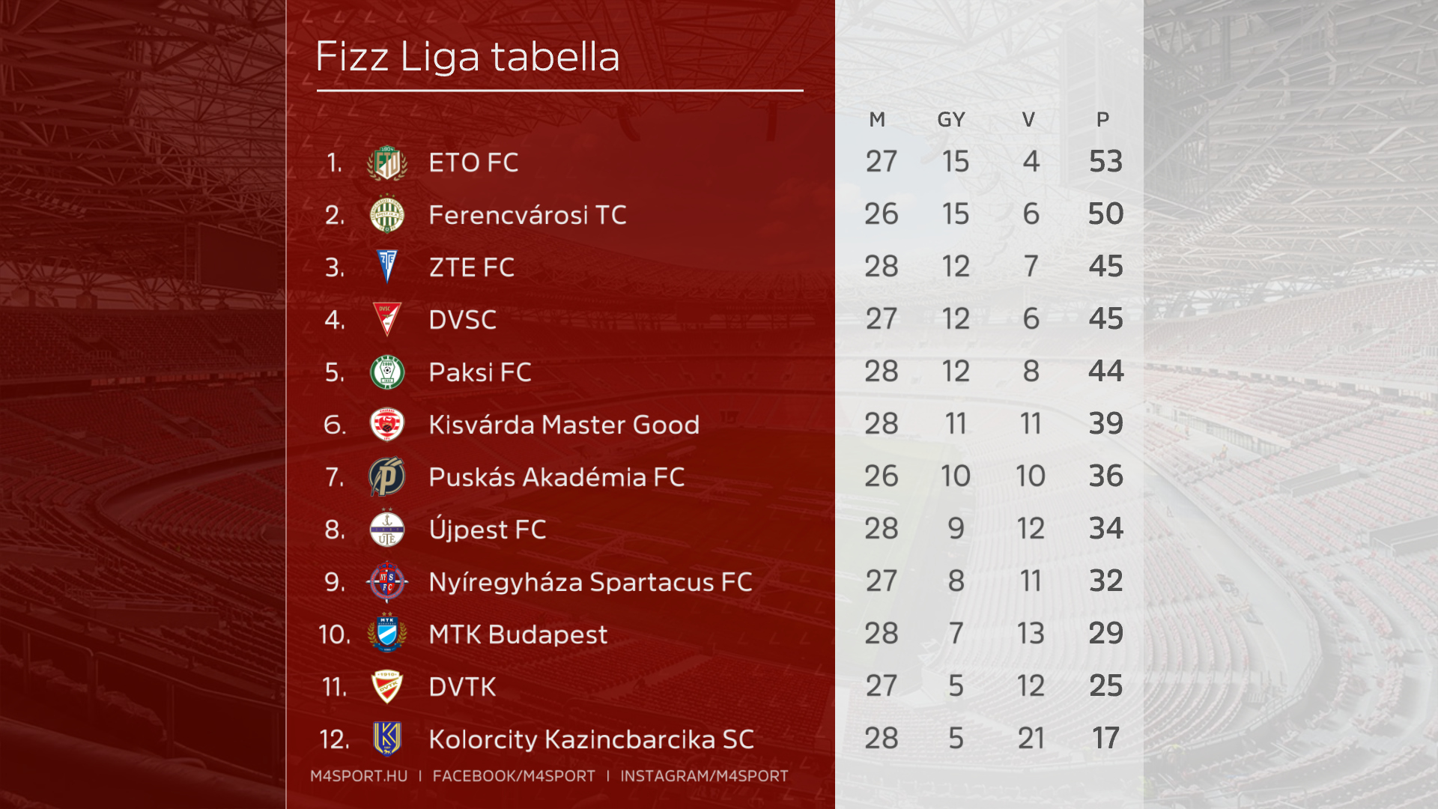Select the Kisvárda Master Good crest
The image size is (1438, 809).
(x=387, y=425)
